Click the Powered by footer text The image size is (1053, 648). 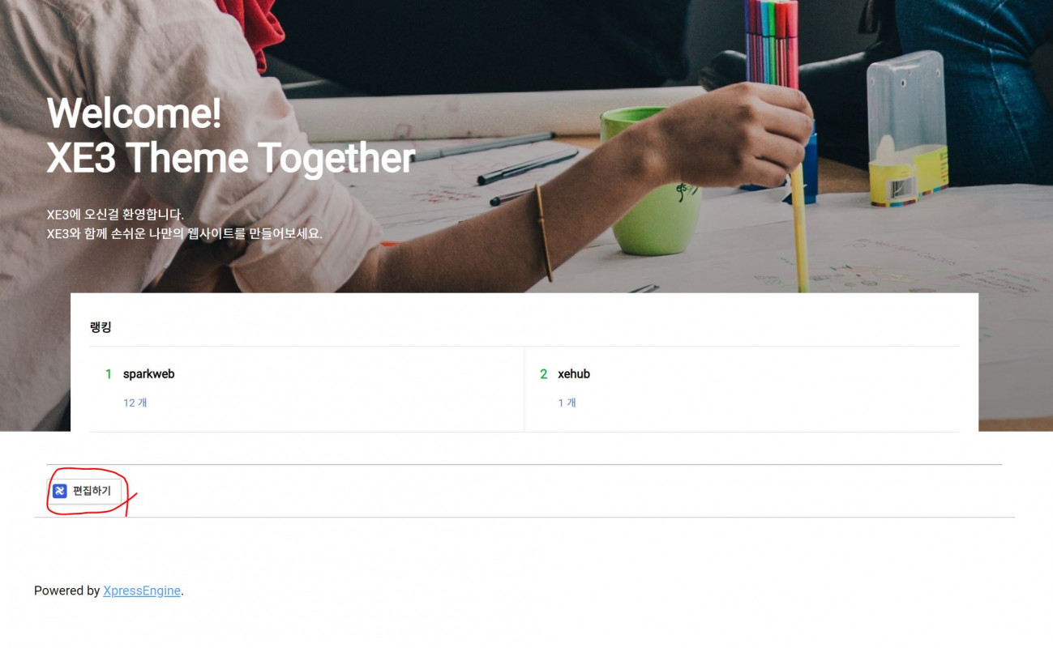click(67, 591)
